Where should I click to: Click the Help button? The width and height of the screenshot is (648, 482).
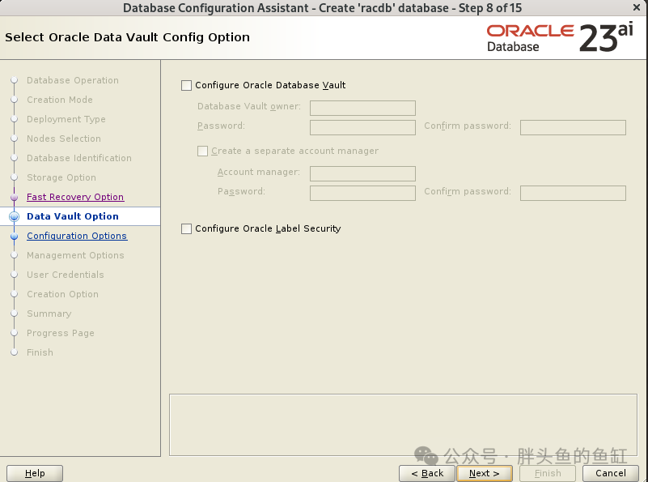coord(35,473)
